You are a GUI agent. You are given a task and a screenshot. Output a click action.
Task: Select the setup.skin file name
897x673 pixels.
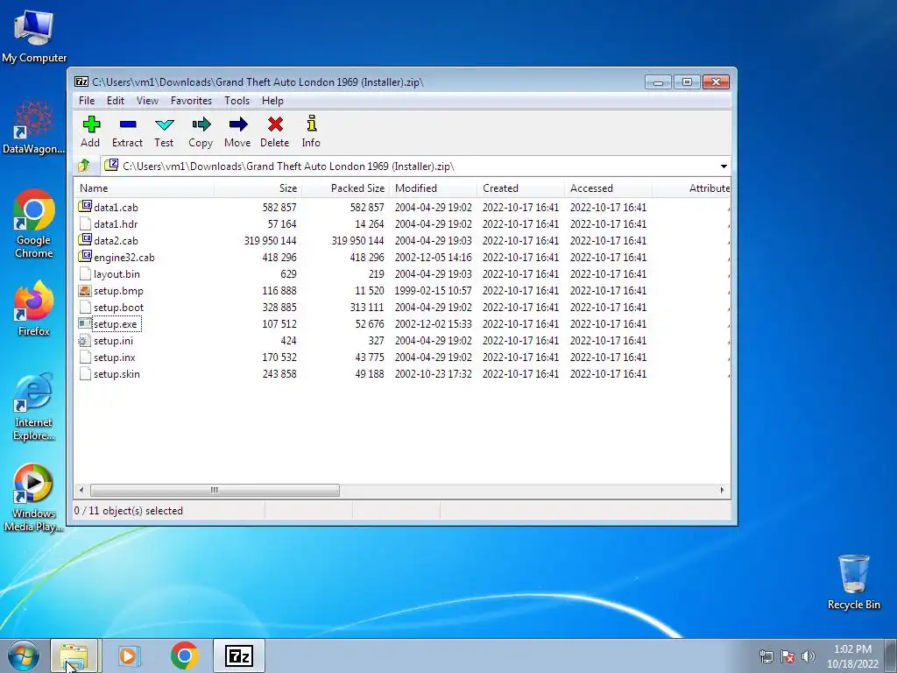[117, 373]
